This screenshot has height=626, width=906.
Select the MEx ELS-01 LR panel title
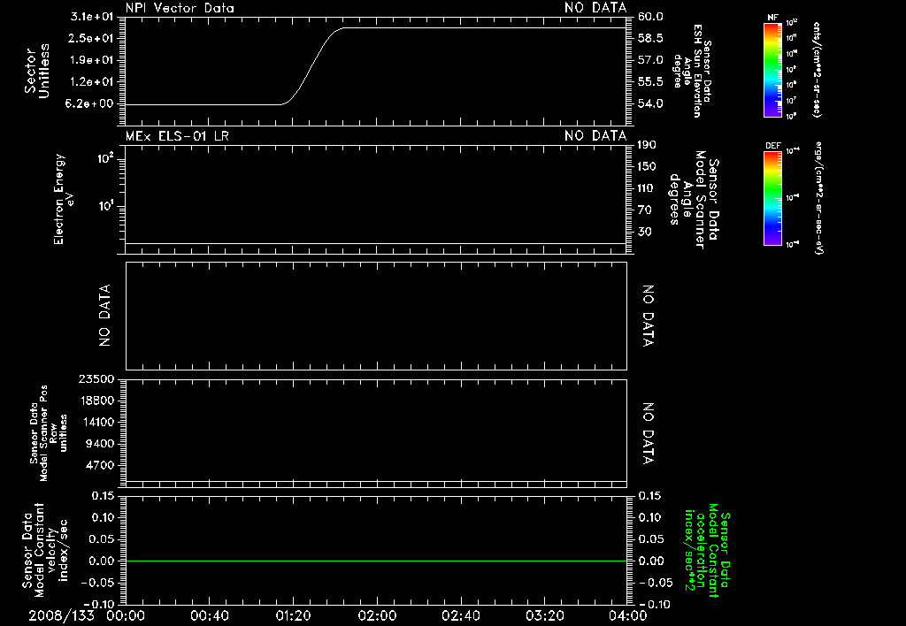click(177, 135)
